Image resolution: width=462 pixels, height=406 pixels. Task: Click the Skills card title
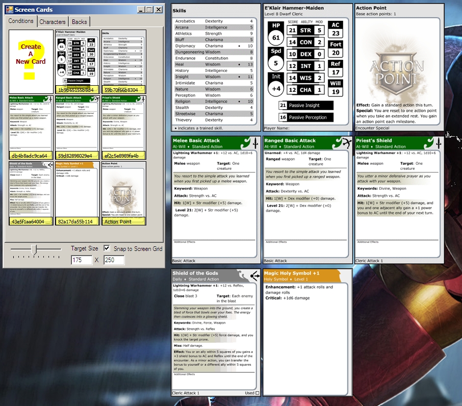[179, 11]
